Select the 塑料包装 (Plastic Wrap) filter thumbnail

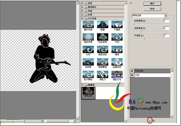(x=88, y=24)
